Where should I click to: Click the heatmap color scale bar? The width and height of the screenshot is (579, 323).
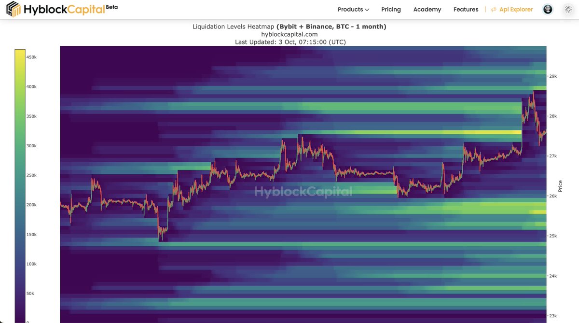20,186
